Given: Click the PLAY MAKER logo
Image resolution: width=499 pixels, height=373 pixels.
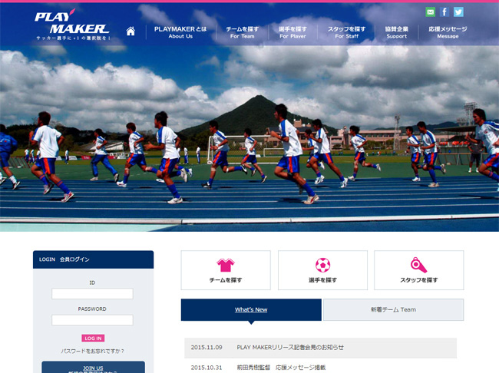Looking at the screenshot, I should tap(72, 25).
